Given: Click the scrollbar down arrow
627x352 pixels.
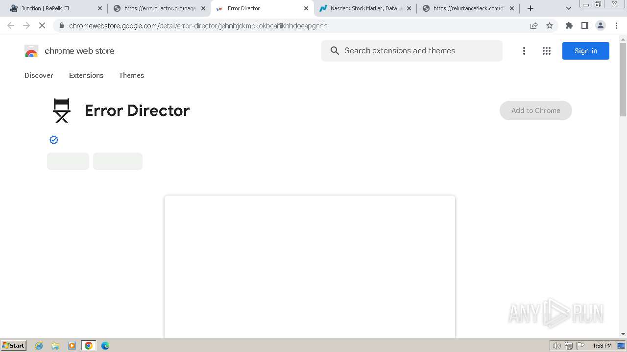Looking at the screenshot, I should click(x=623, y=334).
